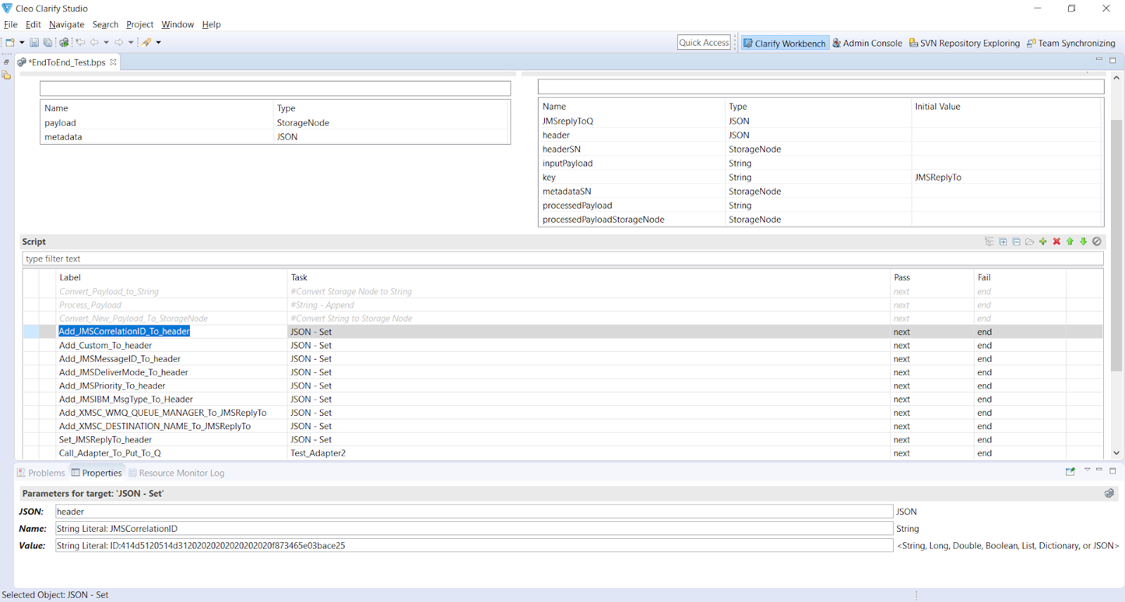
Task: Open the search flashlight dropdown arrow
Action: 158,42
